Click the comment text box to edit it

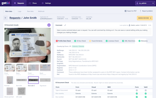[x=103, y=31]
